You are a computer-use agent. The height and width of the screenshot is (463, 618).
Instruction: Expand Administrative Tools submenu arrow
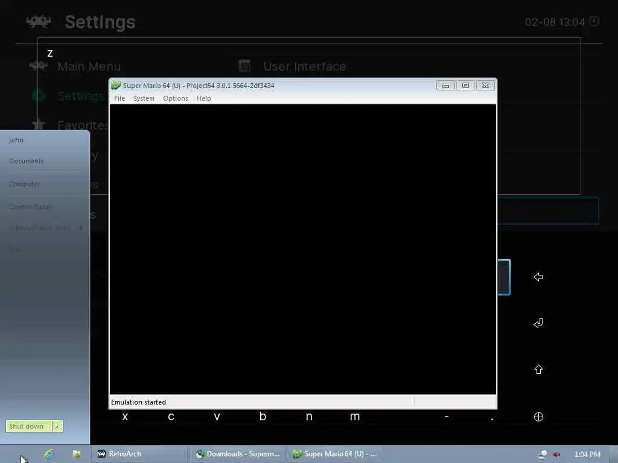81,228
